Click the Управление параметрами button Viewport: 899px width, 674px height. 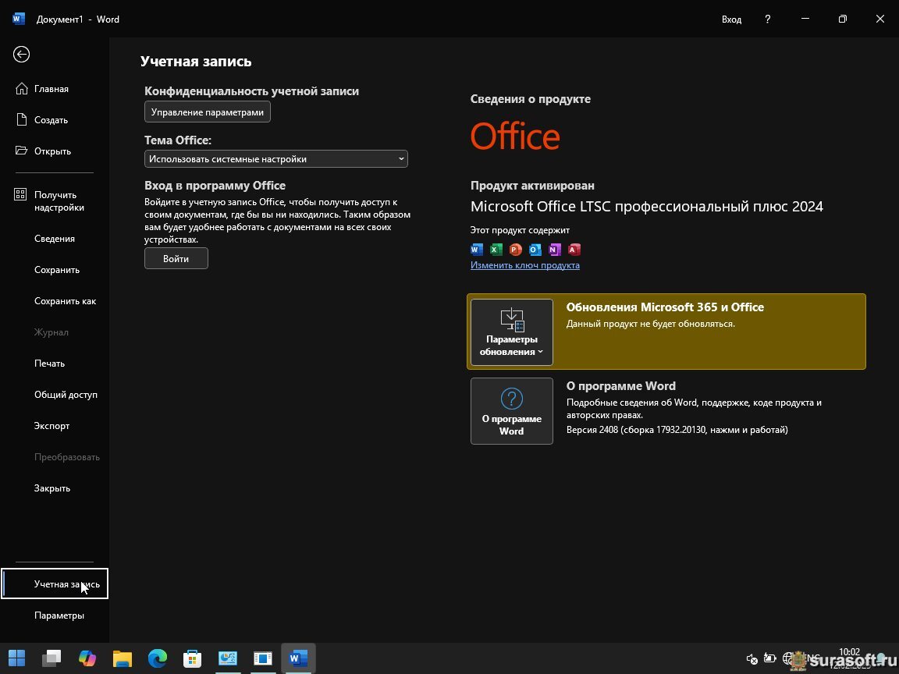tap(207, 112)
